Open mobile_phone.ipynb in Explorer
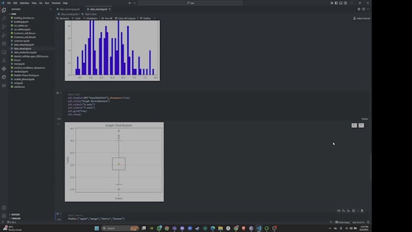Screen dimensions: 412x232 pos(24,79)
